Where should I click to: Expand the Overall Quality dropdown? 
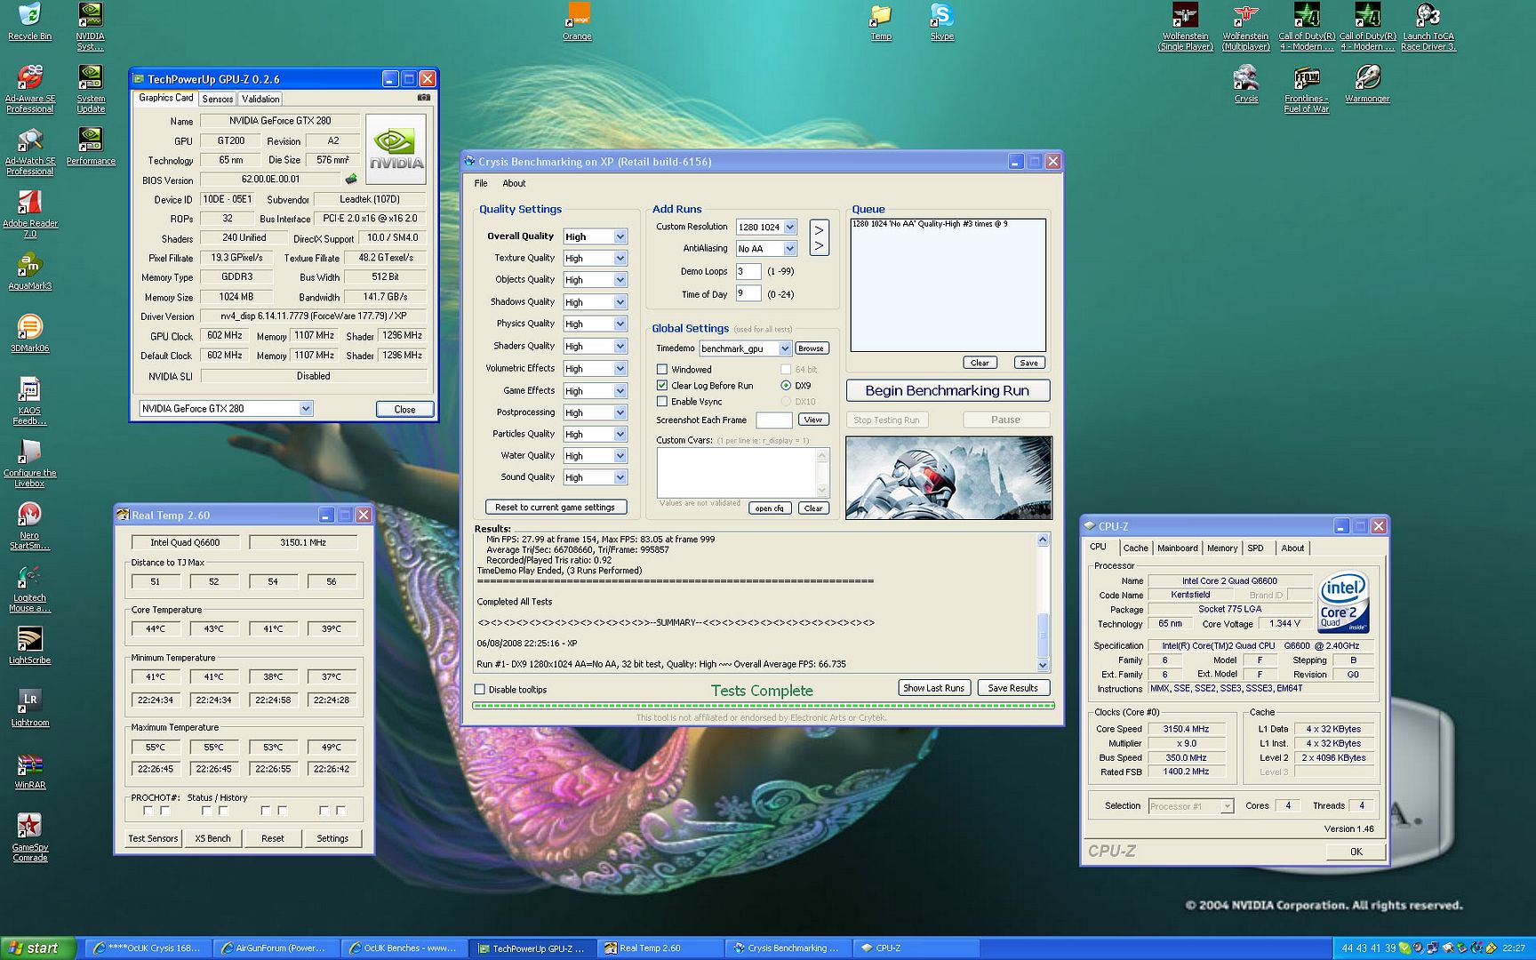click(620, 236)
